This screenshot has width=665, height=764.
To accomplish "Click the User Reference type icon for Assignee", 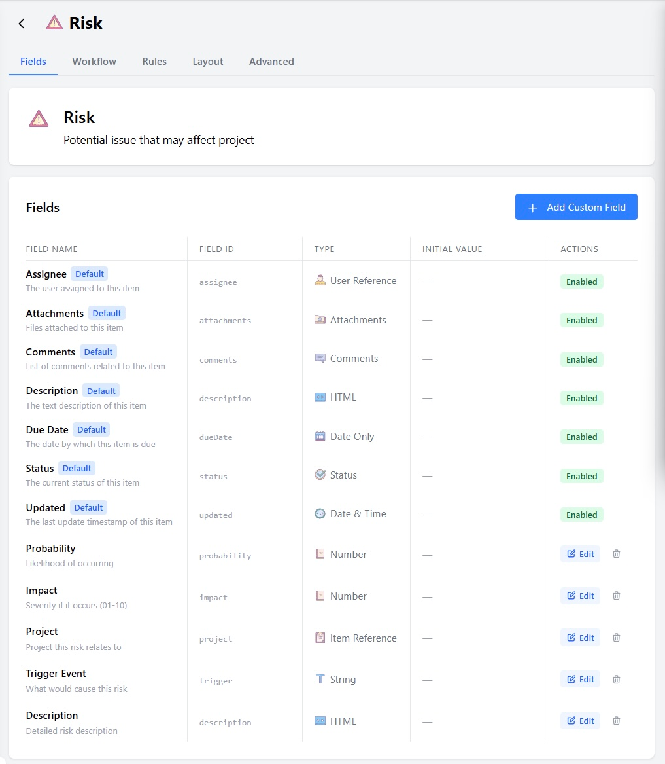I will pos(320,281).
